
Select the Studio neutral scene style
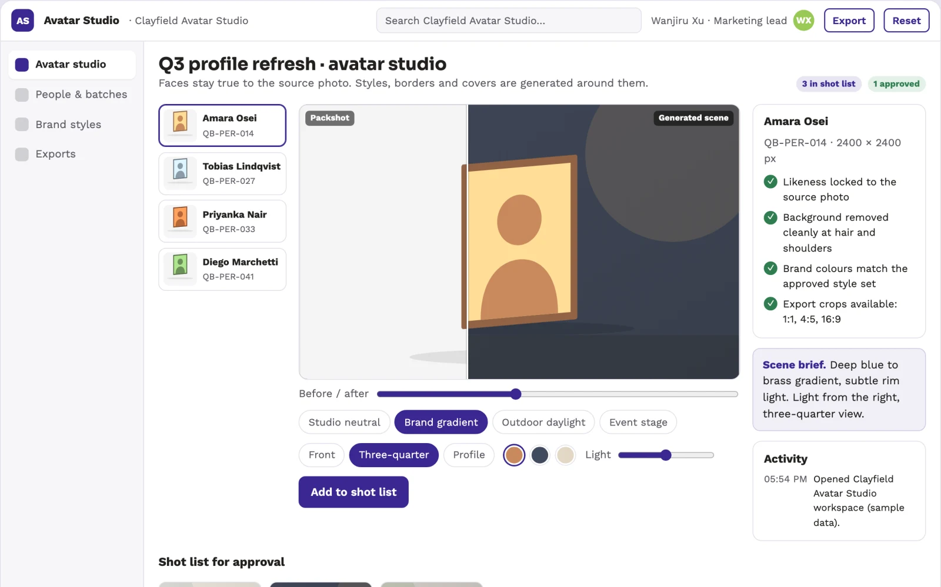tap(345, 422)
